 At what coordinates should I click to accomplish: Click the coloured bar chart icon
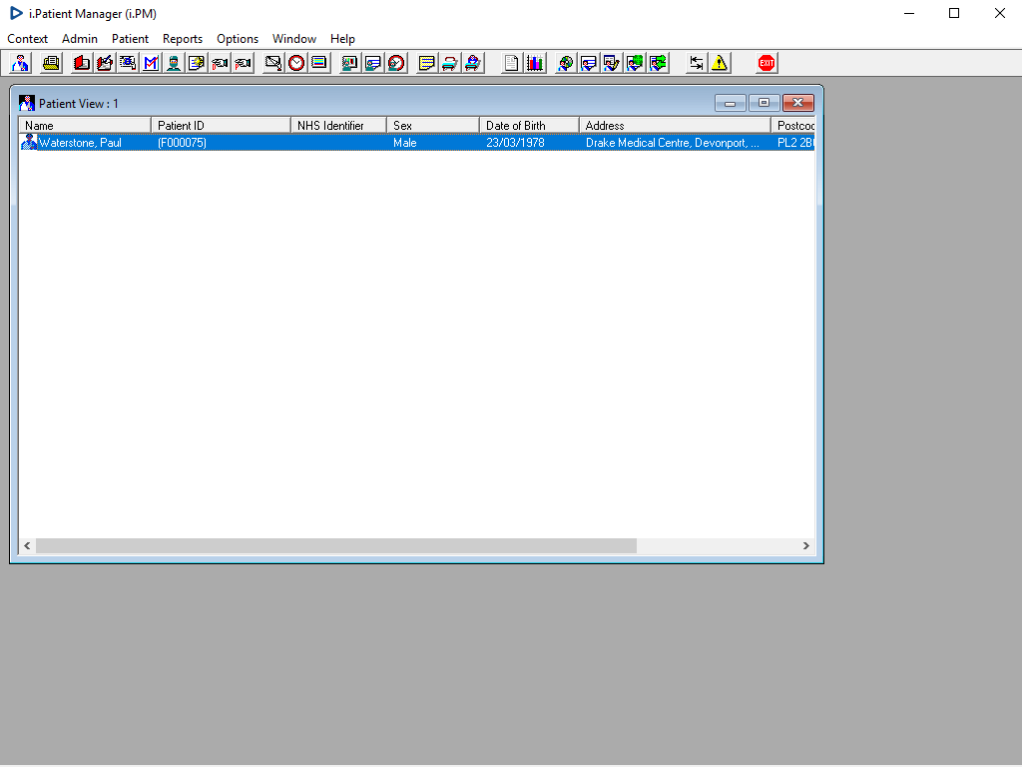[535, 63]
